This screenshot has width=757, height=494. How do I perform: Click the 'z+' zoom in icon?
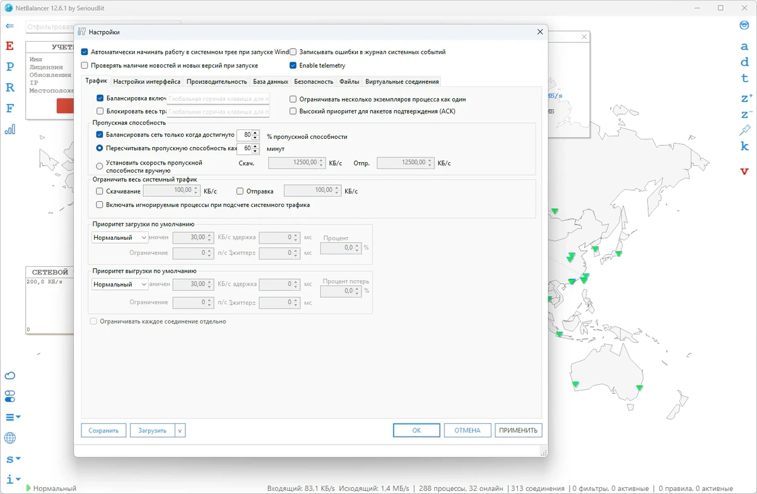pyautogui.click(x=746, y=98)
